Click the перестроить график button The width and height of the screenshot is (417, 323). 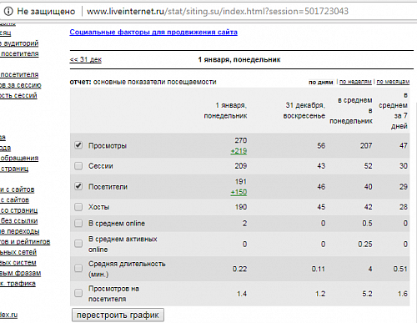pos(118,315)
